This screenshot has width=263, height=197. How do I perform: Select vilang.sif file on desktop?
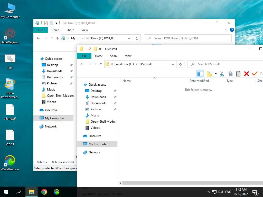pyautogui.click(x=10, y=112)
